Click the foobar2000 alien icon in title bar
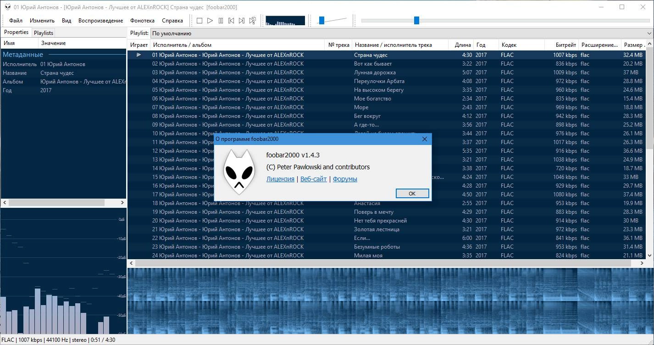The height and width of the screenshot is (345, 654). [7, 7]
